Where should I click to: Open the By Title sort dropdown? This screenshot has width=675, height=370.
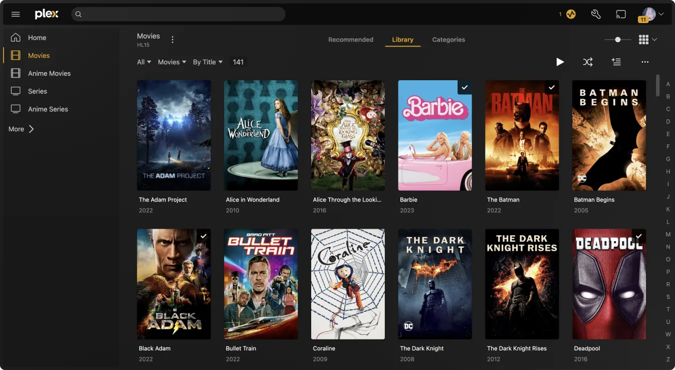(208, 62)
